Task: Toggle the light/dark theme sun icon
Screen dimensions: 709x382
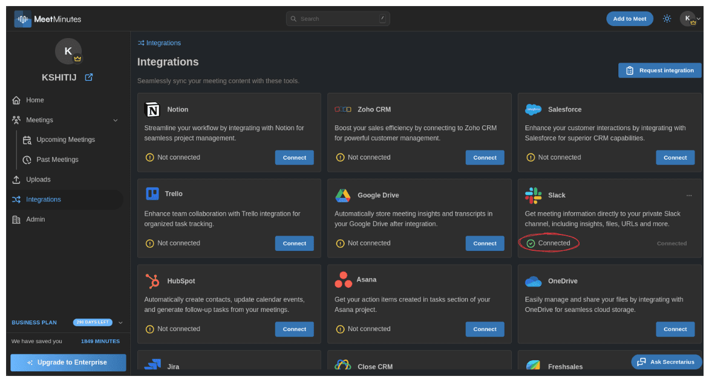Action: (x=667, y=19)
